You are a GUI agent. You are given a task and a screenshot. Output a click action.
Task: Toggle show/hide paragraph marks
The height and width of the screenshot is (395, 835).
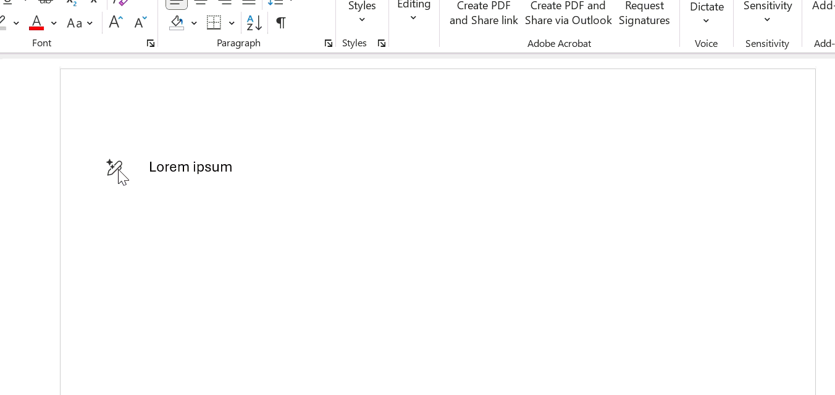(x=281, y=23)
